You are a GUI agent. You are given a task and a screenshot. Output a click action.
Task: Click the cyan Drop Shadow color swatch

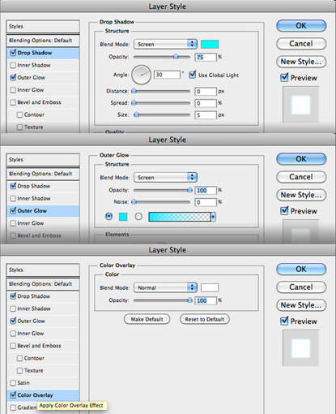point(210,44)
